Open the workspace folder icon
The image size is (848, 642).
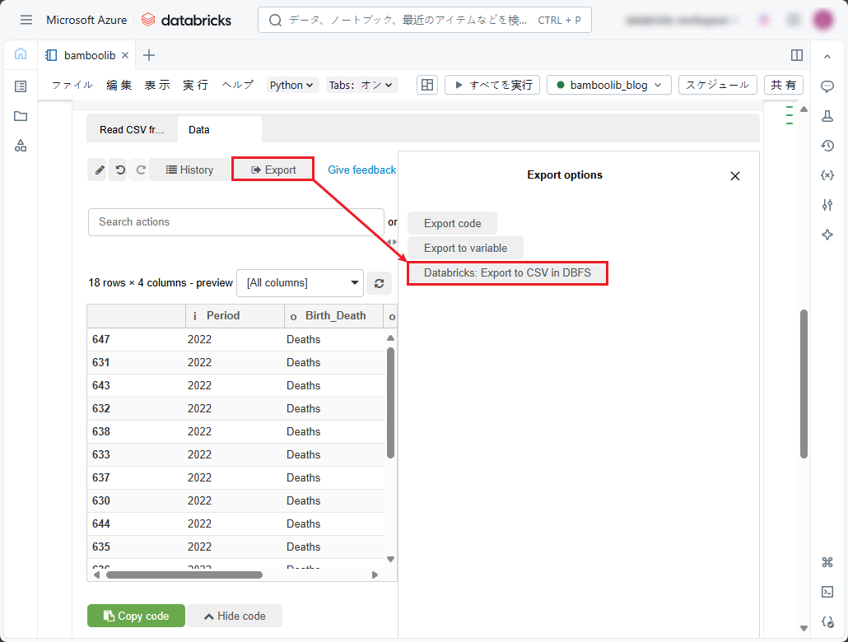click(x=21, y=116)
